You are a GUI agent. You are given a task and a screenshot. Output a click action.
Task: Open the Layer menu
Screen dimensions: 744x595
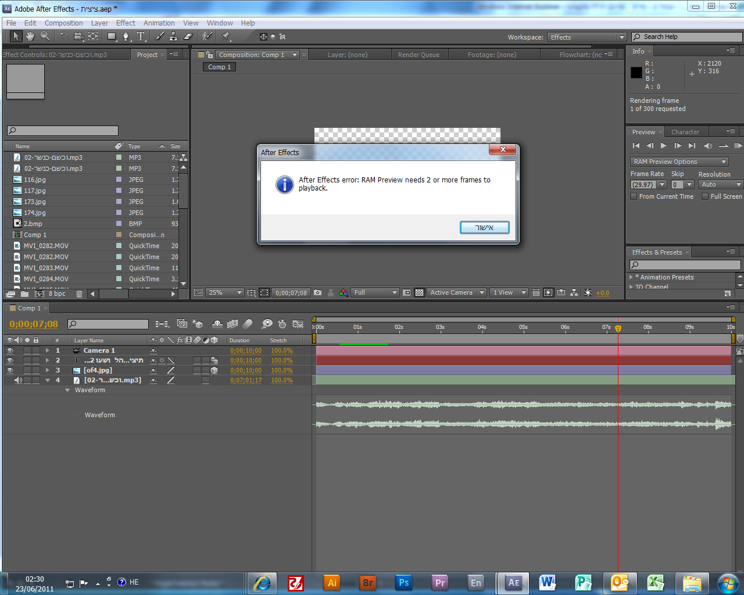99,23
